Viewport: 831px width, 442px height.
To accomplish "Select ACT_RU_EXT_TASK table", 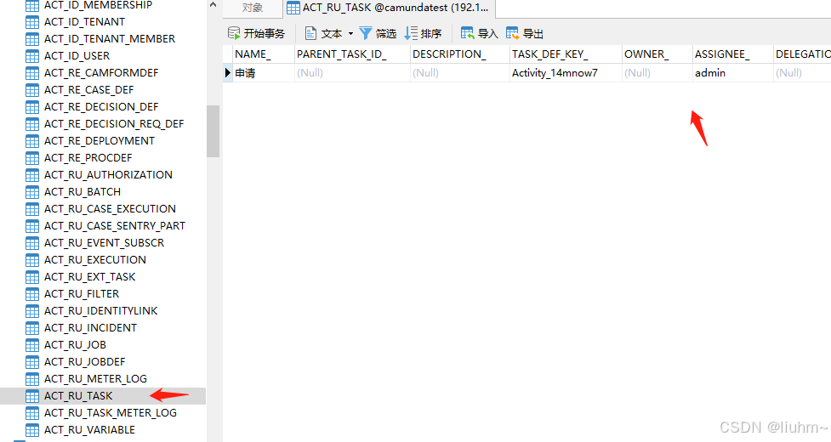I will coord(89,277).
